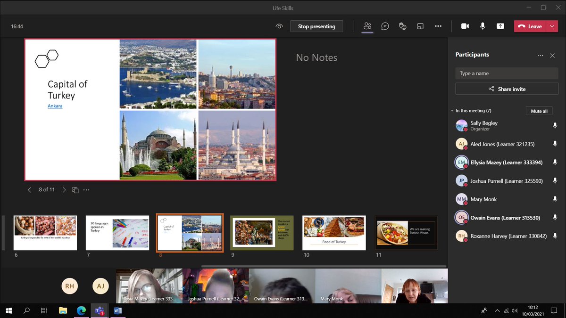
Task: Open the meeting chat icon
Action: point(385,26)
